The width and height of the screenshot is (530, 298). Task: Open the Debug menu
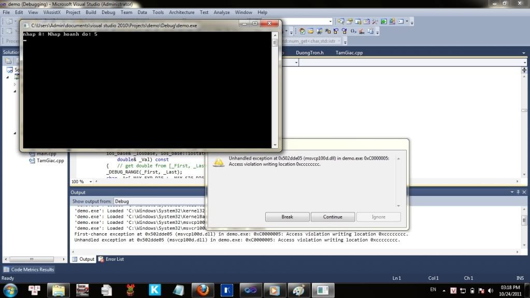coord(108,12)
